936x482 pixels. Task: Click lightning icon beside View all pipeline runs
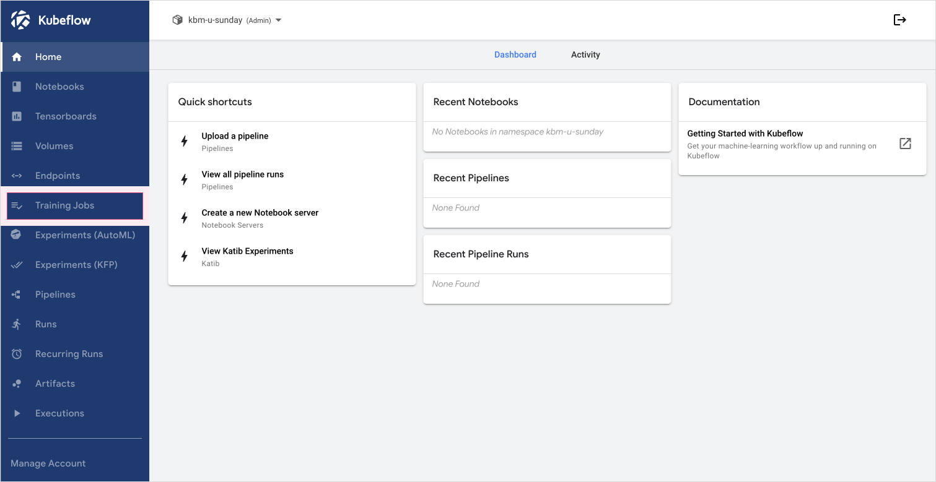[x=184, y=179]
